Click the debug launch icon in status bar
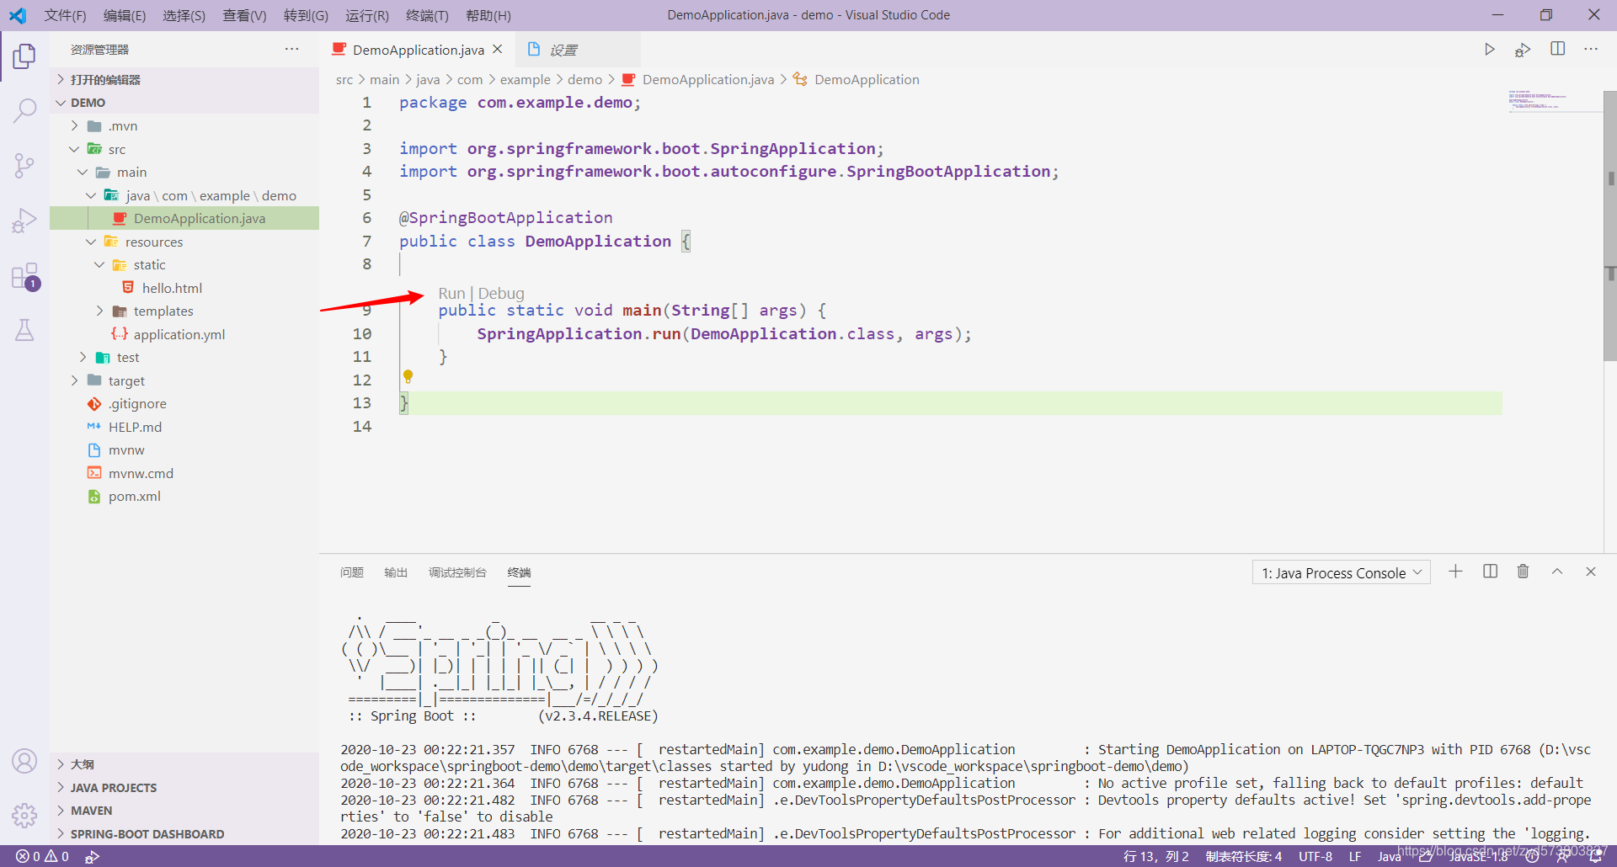The width and height of the screenshot is (1617, 867). [x=93, y=856]
